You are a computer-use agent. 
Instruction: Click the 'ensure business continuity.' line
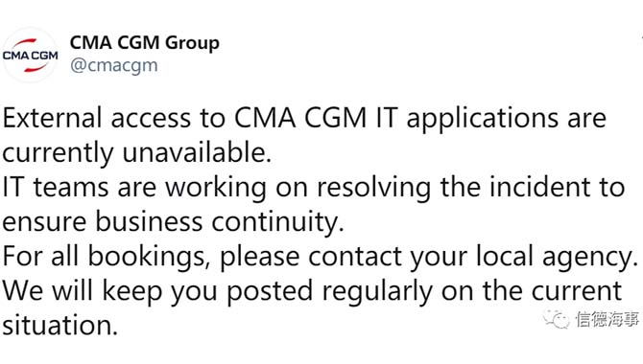pos(173,222)
